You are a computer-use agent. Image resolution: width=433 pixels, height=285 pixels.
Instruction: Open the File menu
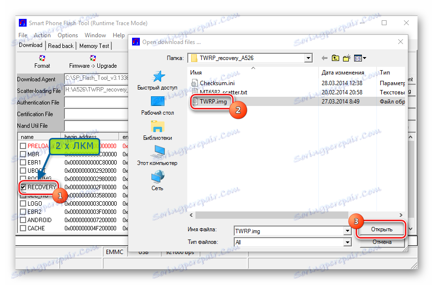(23, 35)
